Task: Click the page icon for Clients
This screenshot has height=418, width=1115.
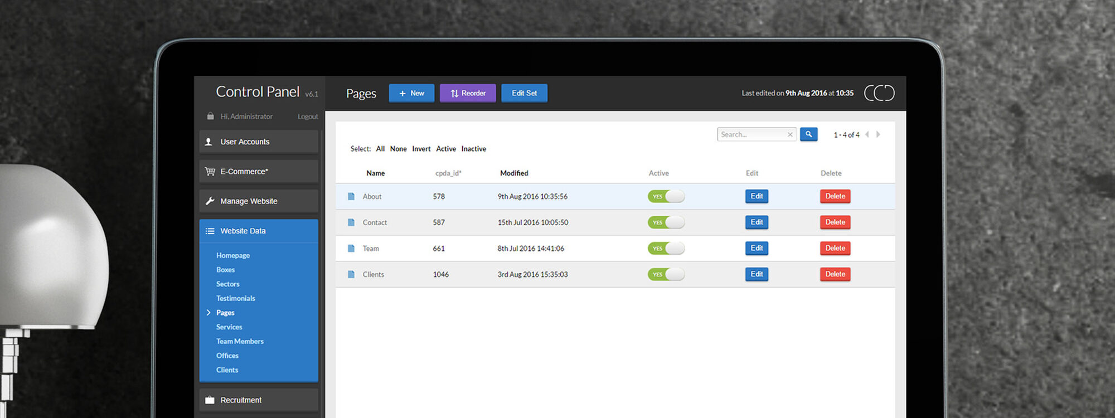Action: [351, 274]
